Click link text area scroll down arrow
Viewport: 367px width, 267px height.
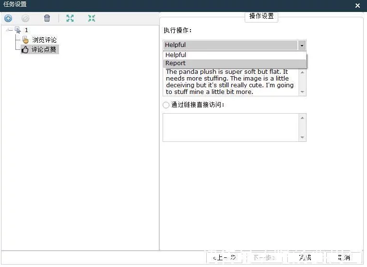point(302,137)
